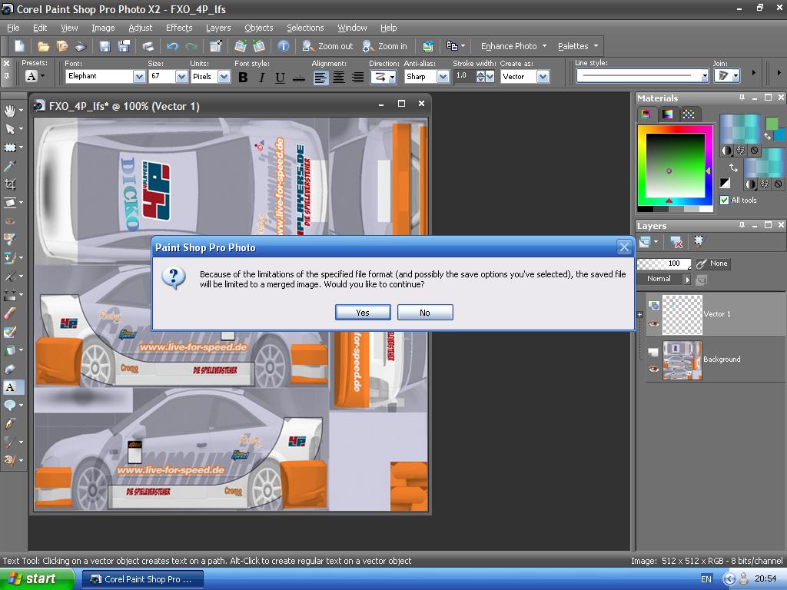Open the Selections menu

pos(305,28)
